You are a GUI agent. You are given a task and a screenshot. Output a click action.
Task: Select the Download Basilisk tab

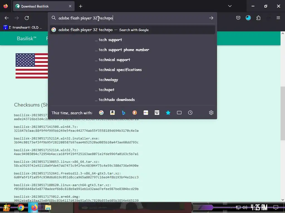click(44, 6)
